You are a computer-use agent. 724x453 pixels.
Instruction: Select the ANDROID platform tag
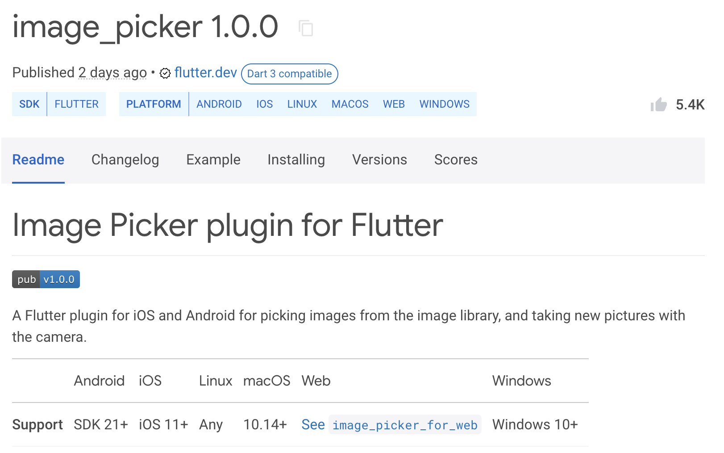pos(219,104)
